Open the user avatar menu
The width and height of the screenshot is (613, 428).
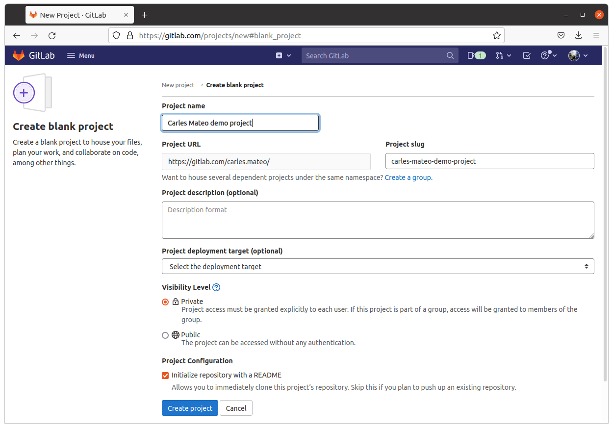[x=578, y=55]
